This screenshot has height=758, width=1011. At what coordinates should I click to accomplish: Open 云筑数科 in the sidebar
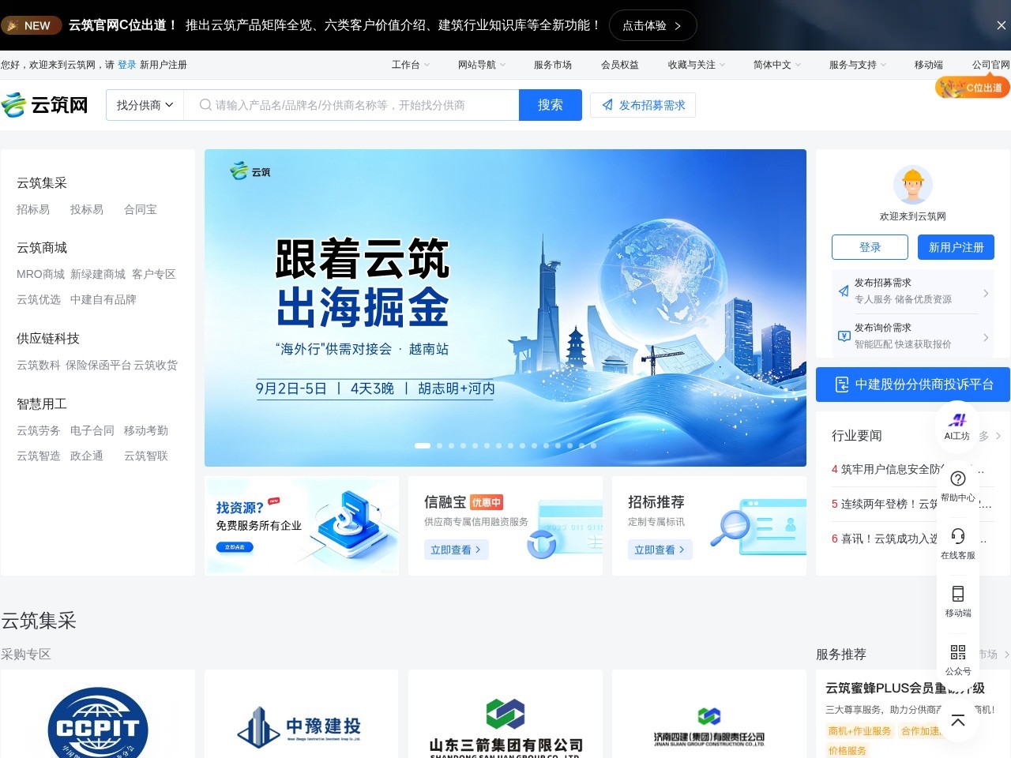tap(39, 365)
